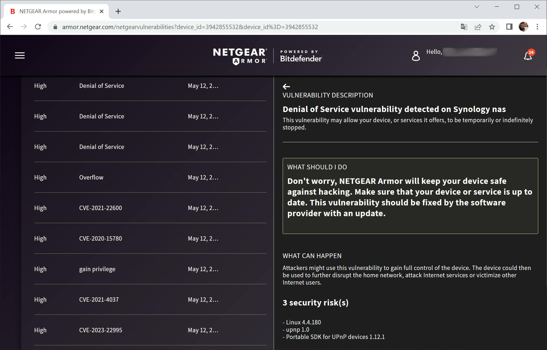
Task: Go back from vulnerability description panel
Action: pos(286,86)
